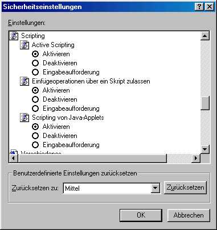The height and width of the screenshot is (230, 217).
Task: Select the Active Scripting tree entry
Action: pyautogui.click(x=53, y=45)
